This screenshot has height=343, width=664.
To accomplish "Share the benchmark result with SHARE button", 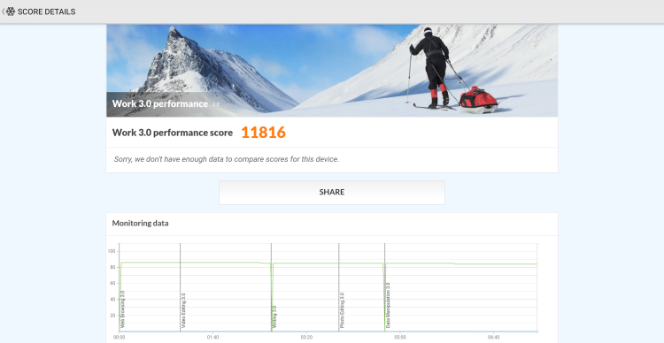I will click(x=332, y=193).
